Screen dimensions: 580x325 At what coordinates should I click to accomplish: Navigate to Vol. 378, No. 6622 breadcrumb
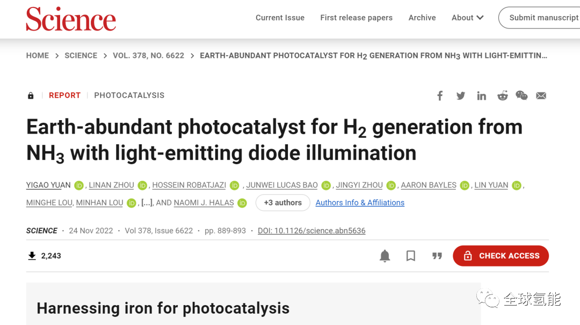148,56
